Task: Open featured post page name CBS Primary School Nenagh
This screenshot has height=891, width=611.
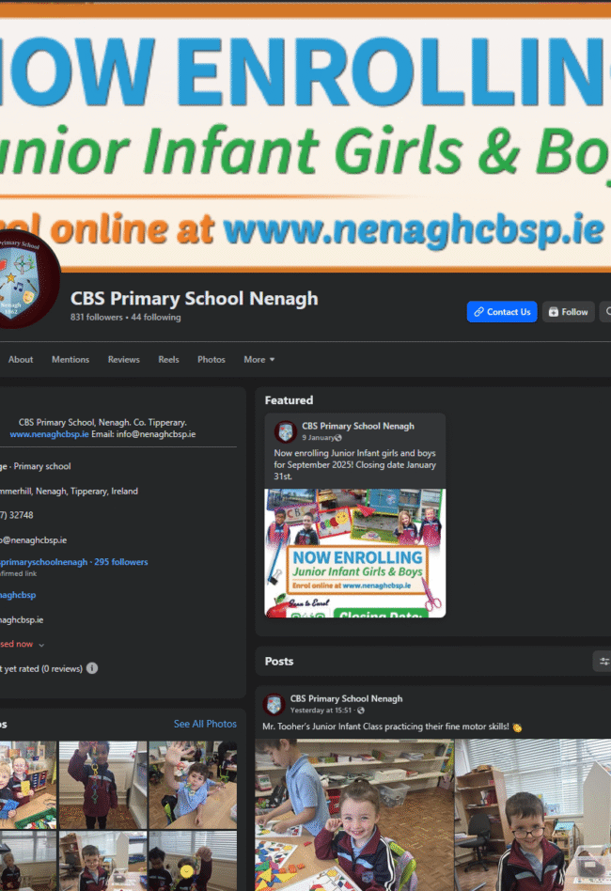Action: 357,426
